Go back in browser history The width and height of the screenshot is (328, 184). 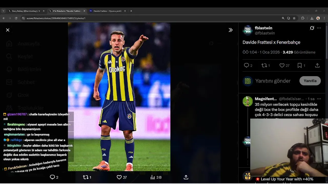(x=4, y=18)
